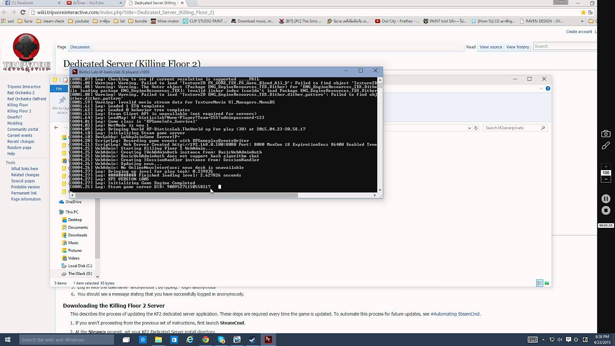Image resolution: width=615 pixels, height=346 pixels.
Task: Open the wiki Discussion tab
Action: (x=80, y=47)
